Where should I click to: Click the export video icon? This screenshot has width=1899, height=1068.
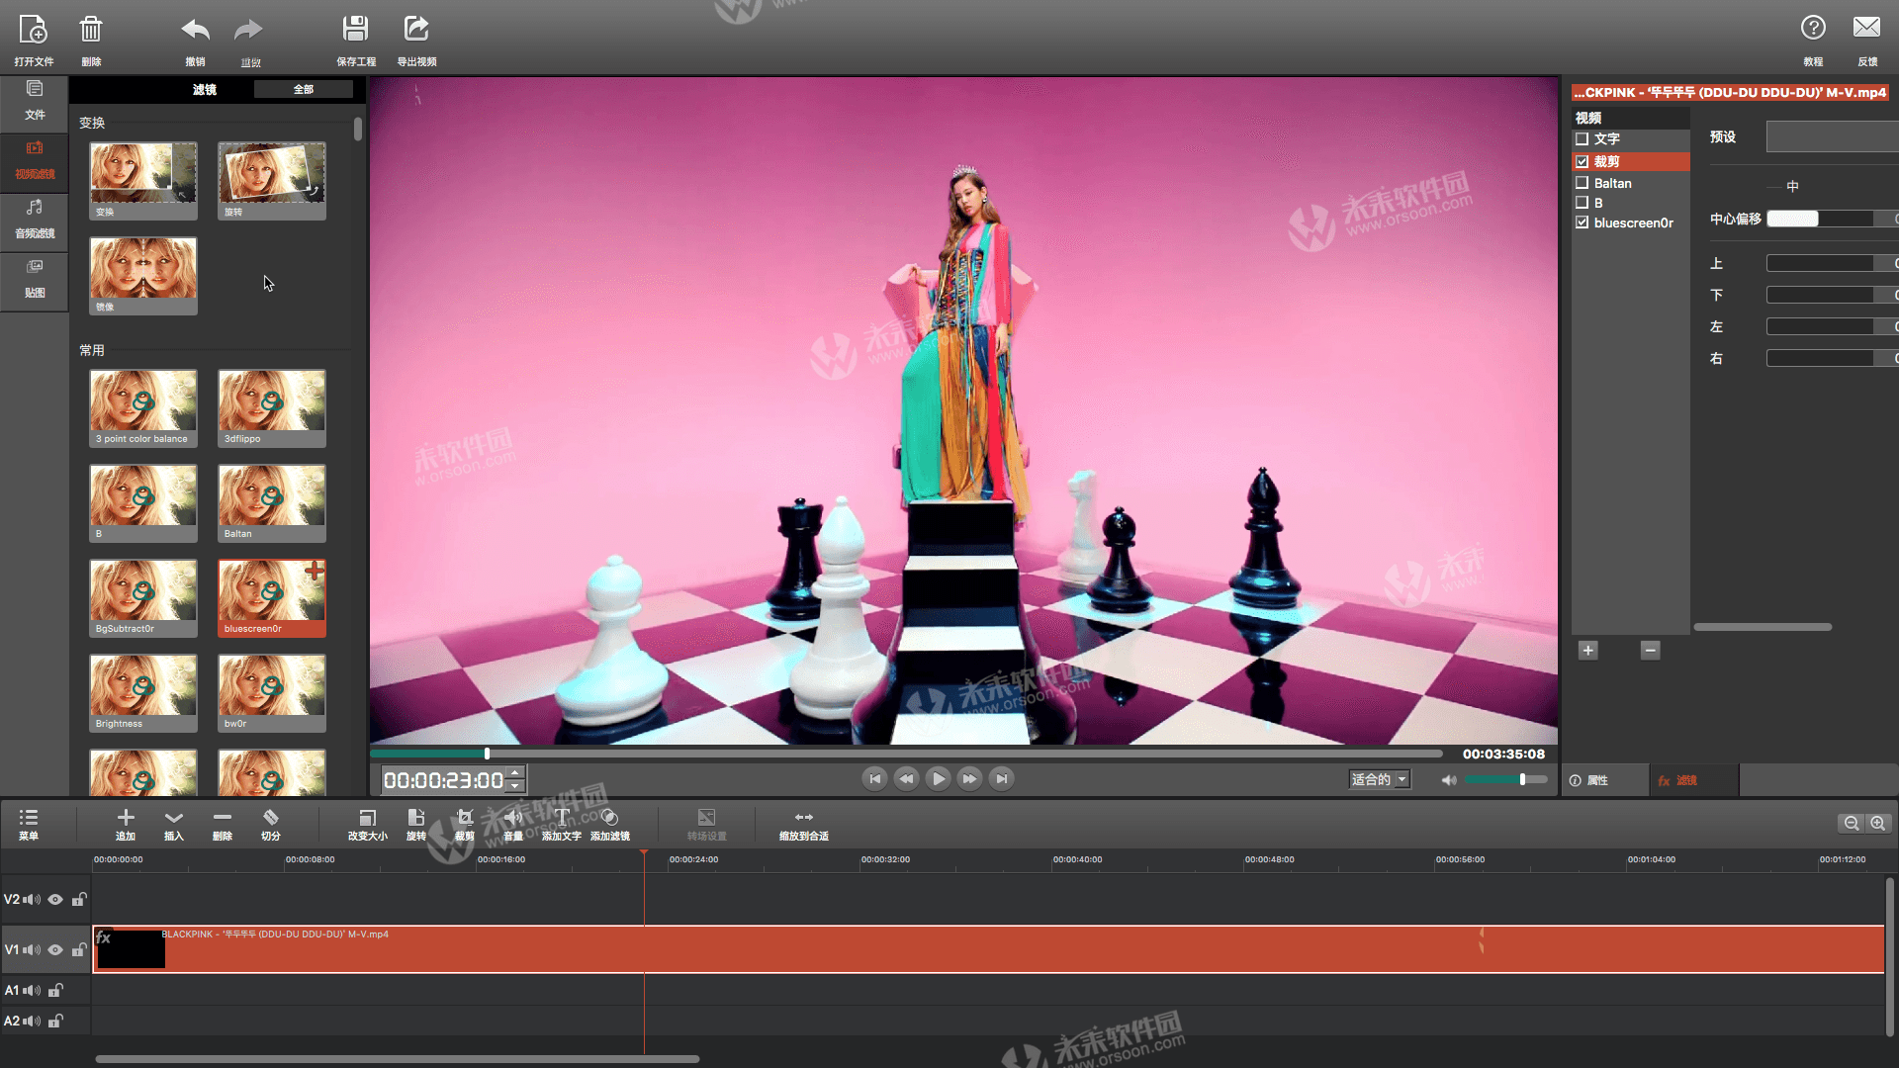click(x=416, y=29)
